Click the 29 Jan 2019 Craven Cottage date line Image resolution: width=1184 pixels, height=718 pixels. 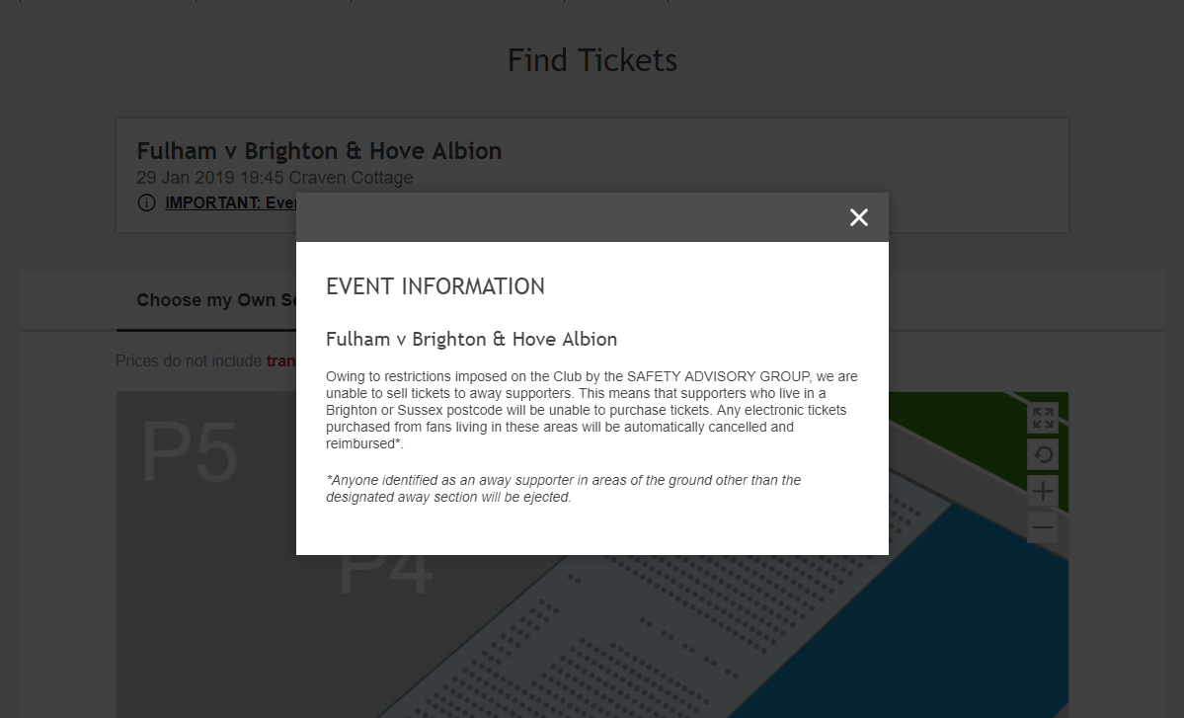tap(275, 178)
